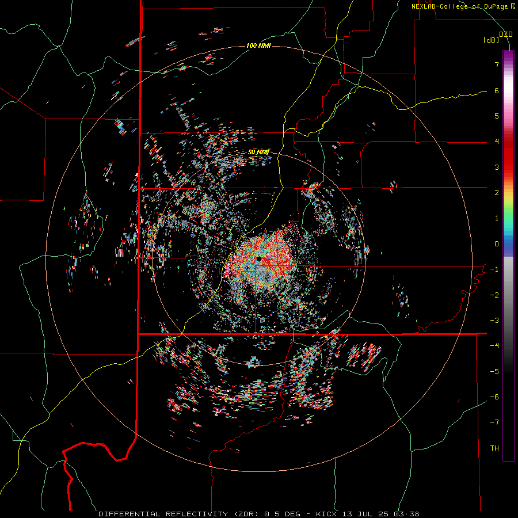Click the -3 value on color scale
Image resolution: width=518 pixels, height=518 pixels.
coord(494,321)
